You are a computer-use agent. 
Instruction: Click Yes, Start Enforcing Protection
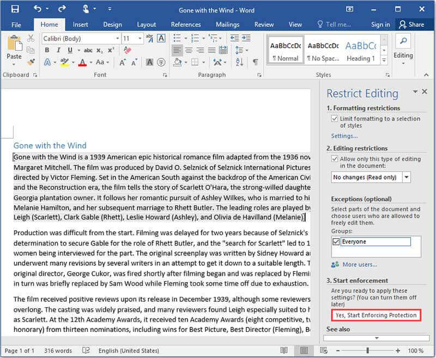click(376, 315)
